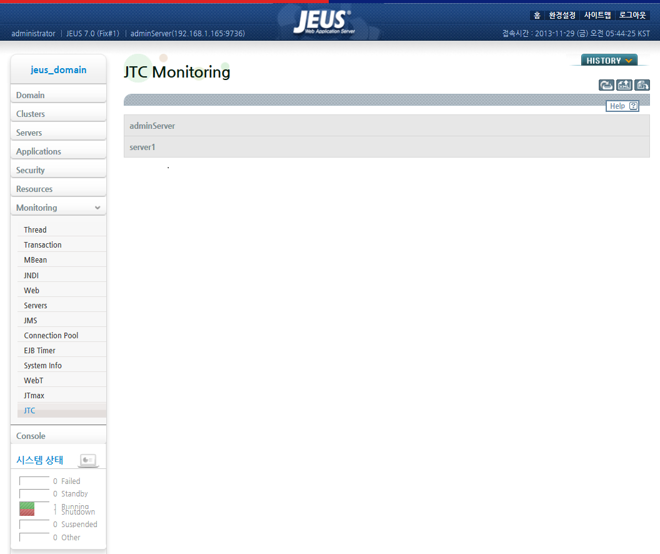This screenshot has width=660, height=554.
Task: Click the 홈 button in the top bar
Action: [537, 15]
